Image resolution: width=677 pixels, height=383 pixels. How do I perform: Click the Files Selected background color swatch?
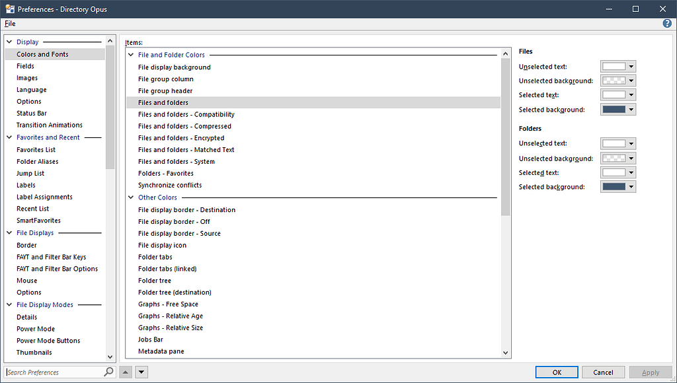pyautogui.click(x=614, y=109)
